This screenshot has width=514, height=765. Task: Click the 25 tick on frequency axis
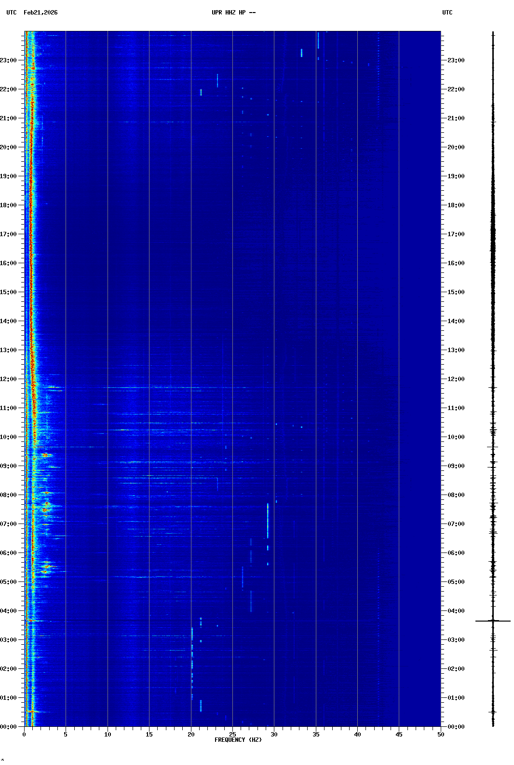pos(232,735)
